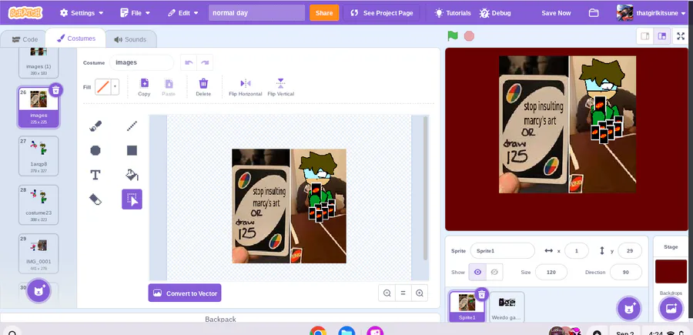Screen dimensions: 693x335
Task: Open the Choose a Costume cat button
Action: (x=38, y=291)
